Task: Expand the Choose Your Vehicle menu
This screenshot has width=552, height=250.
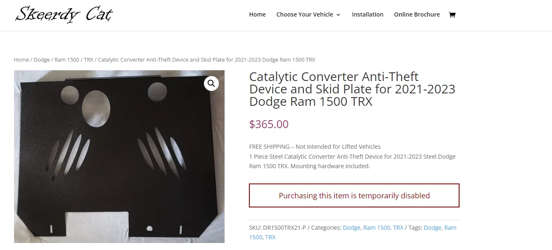Action: [308, 14]
